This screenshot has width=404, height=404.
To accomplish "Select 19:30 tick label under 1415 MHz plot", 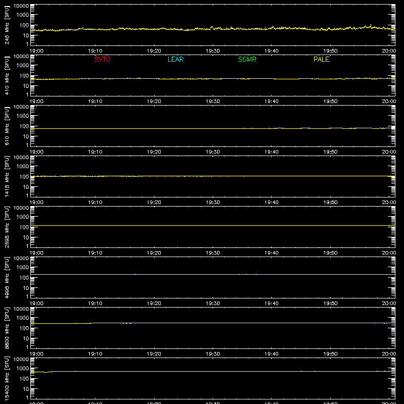I will [213, 203].
